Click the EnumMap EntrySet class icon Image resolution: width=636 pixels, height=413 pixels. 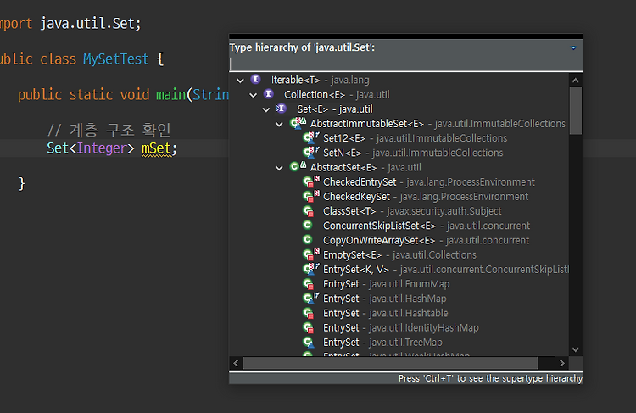tap(309, 284)
